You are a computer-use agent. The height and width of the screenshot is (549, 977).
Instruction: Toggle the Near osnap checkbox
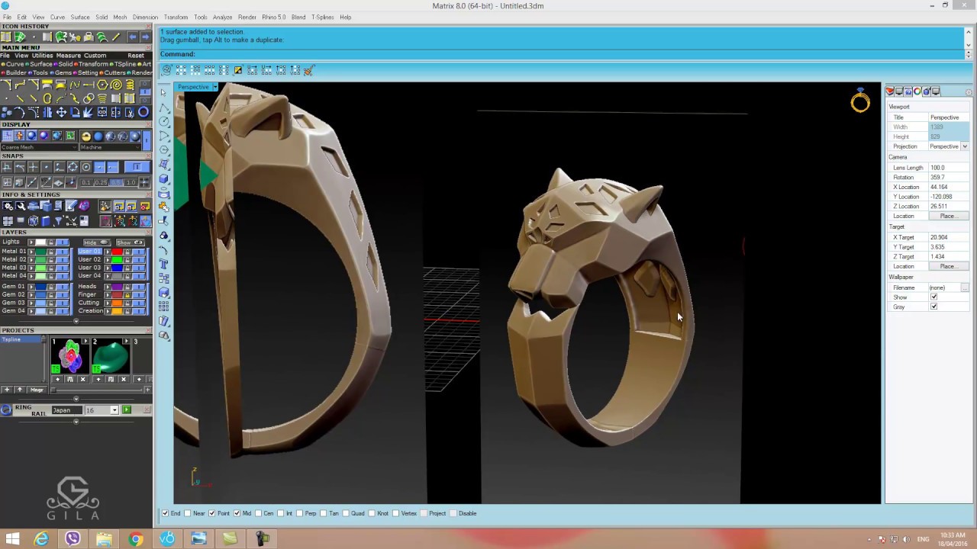pos(188,513)
